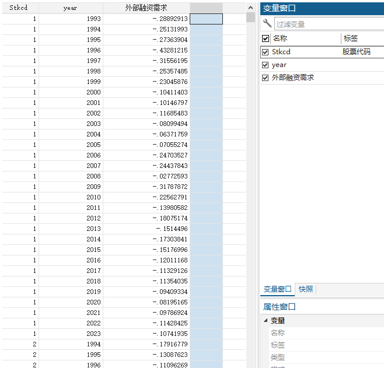Uncheck the 外部融资需求 variable checkbox
384x368 pixels.
[x=265, y=78]
